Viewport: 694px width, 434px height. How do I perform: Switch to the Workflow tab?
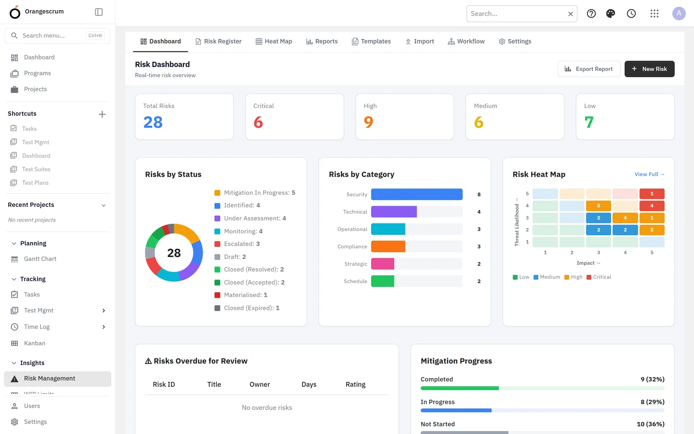click(x=466, y=41)
